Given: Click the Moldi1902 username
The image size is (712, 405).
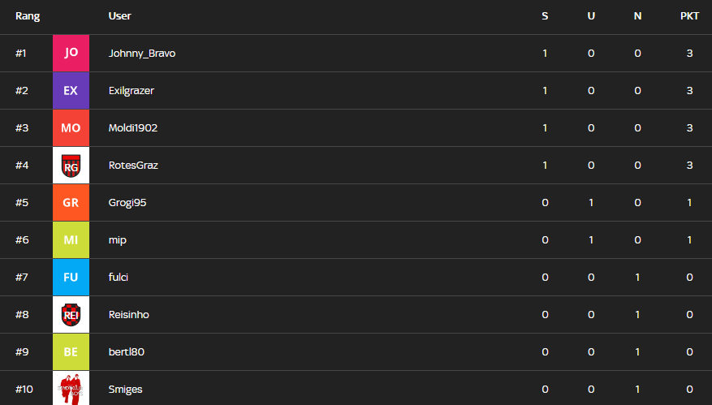Looking at the screenshot, I should click(133, 127).
